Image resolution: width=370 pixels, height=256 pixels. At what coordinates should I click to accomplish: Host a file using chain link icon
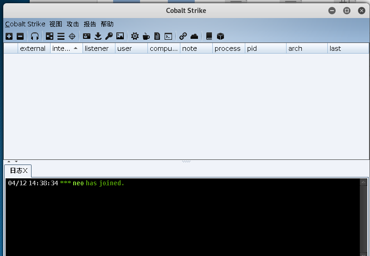click(x=183, y=36)
